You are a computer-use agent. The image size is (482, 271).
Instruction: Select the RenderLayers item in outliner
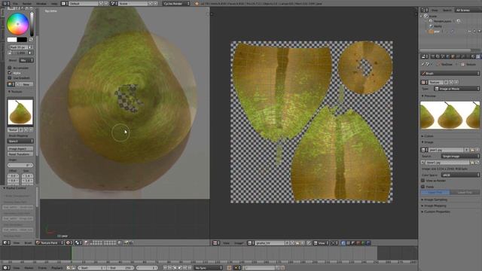coord(443,21)
